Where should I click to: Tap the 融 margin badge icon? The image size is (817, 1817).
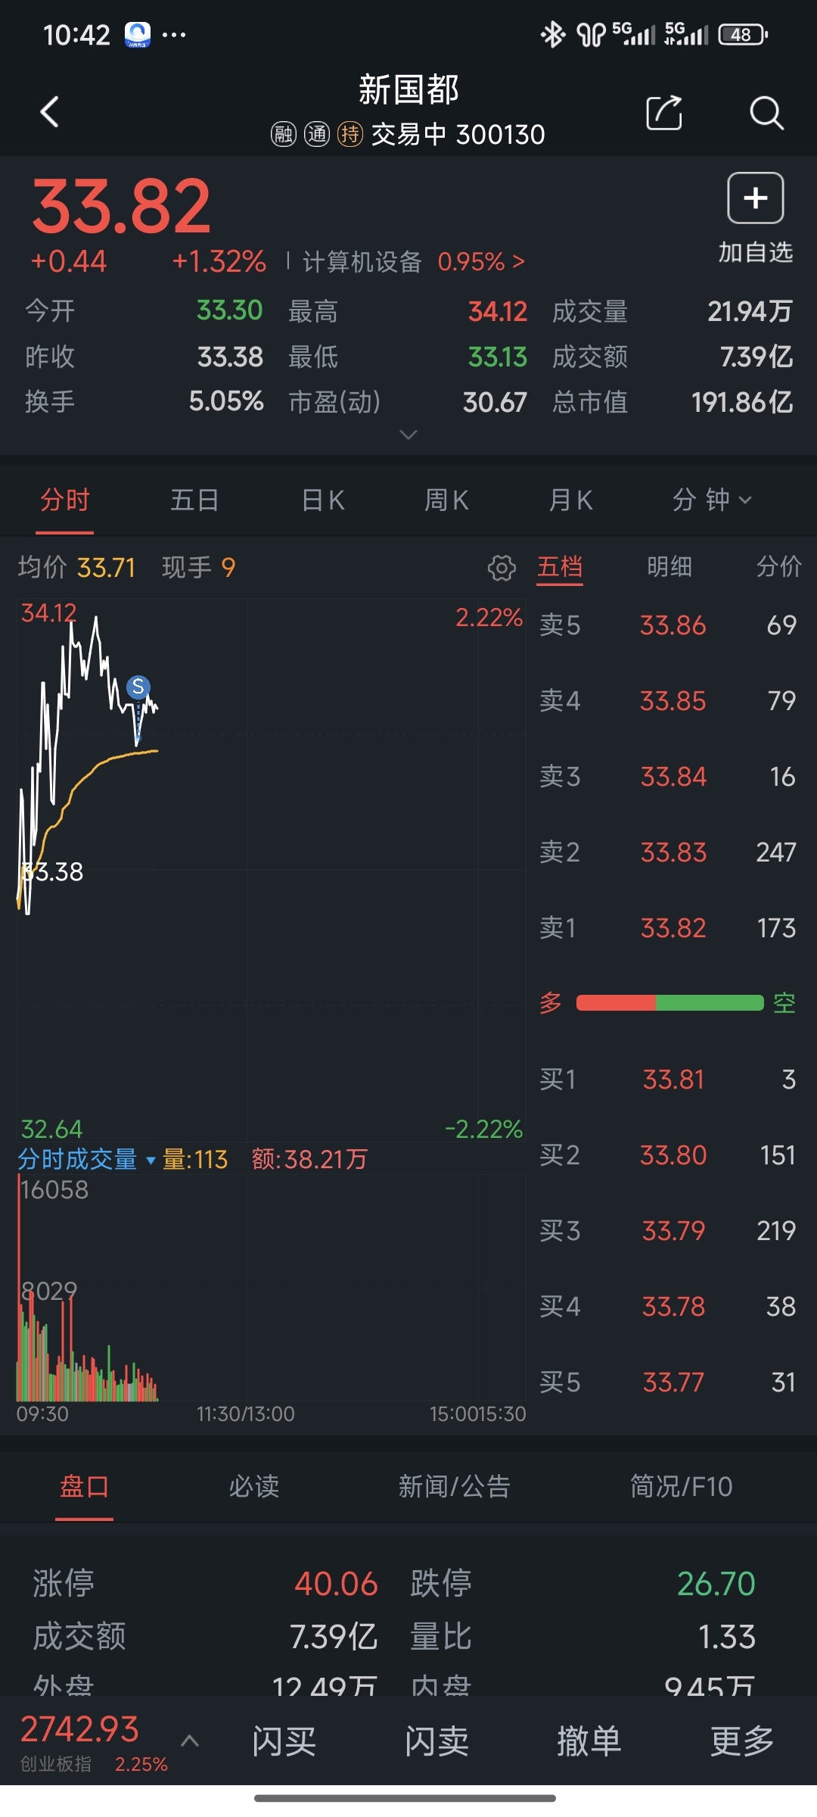pos(284,135)
